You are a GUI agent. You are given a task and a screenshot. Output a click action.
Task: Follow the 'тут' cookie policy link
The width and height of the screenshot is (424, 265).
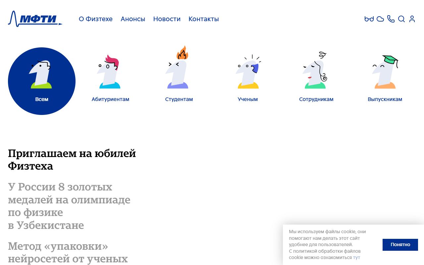point(356,257)
